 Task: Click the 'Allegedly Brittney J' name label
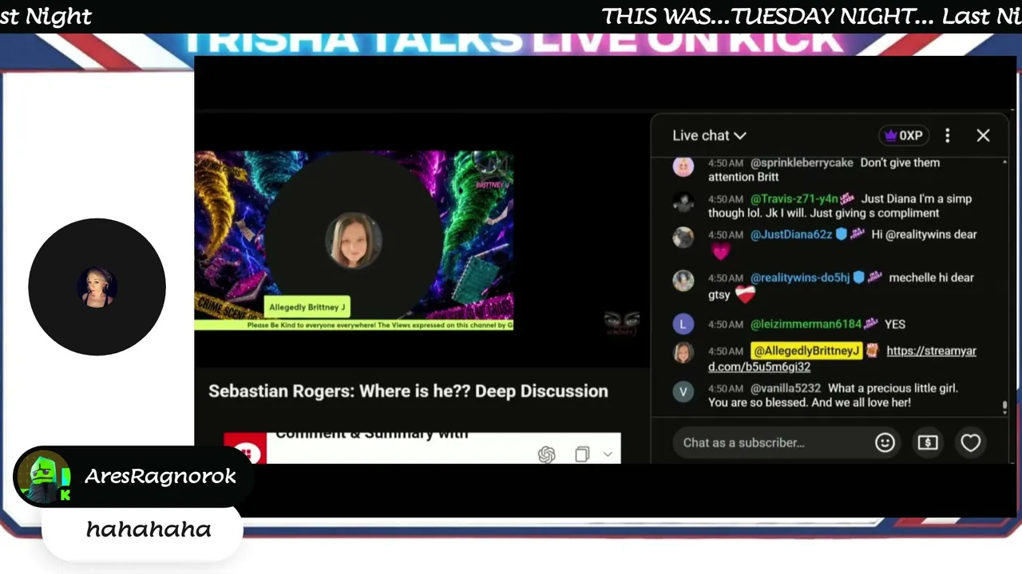click(x=307, y=308)
